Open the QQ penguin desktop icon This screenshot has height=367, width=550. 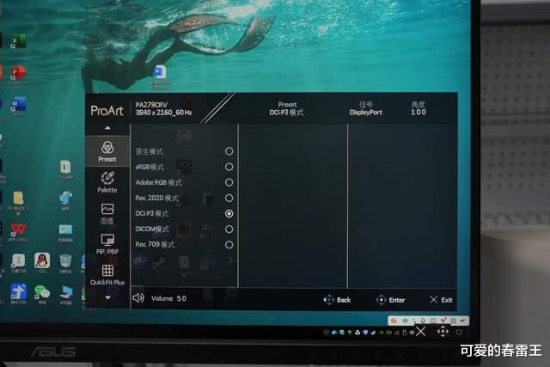42,260
